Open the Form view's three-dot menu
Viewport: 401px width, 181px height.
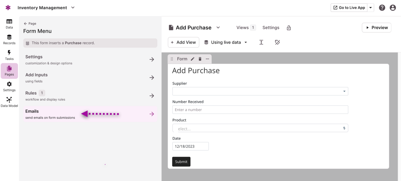(x=207, y=59)
